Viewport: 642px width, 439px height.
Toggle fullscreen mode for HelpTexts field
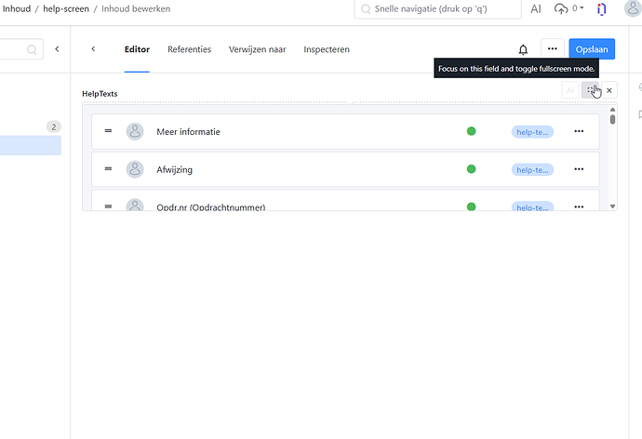592,90
